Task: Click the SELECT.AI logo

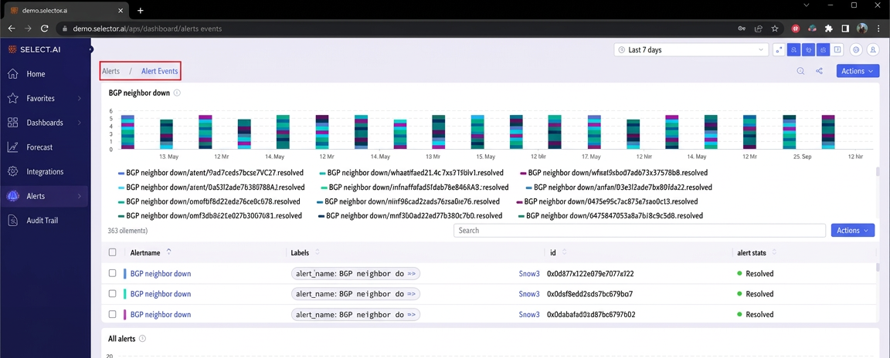Action: click(x=35, y=50)
